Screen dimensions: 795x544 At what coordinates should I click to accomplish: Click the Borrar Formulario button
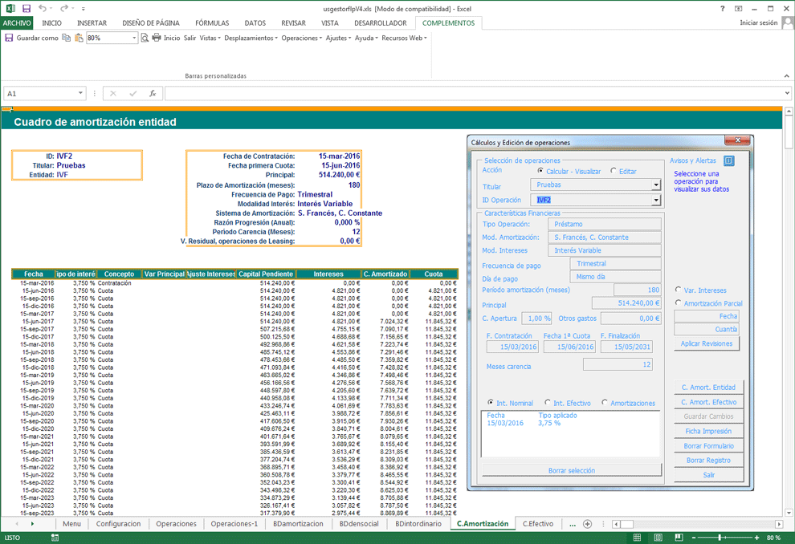(708, 446)
